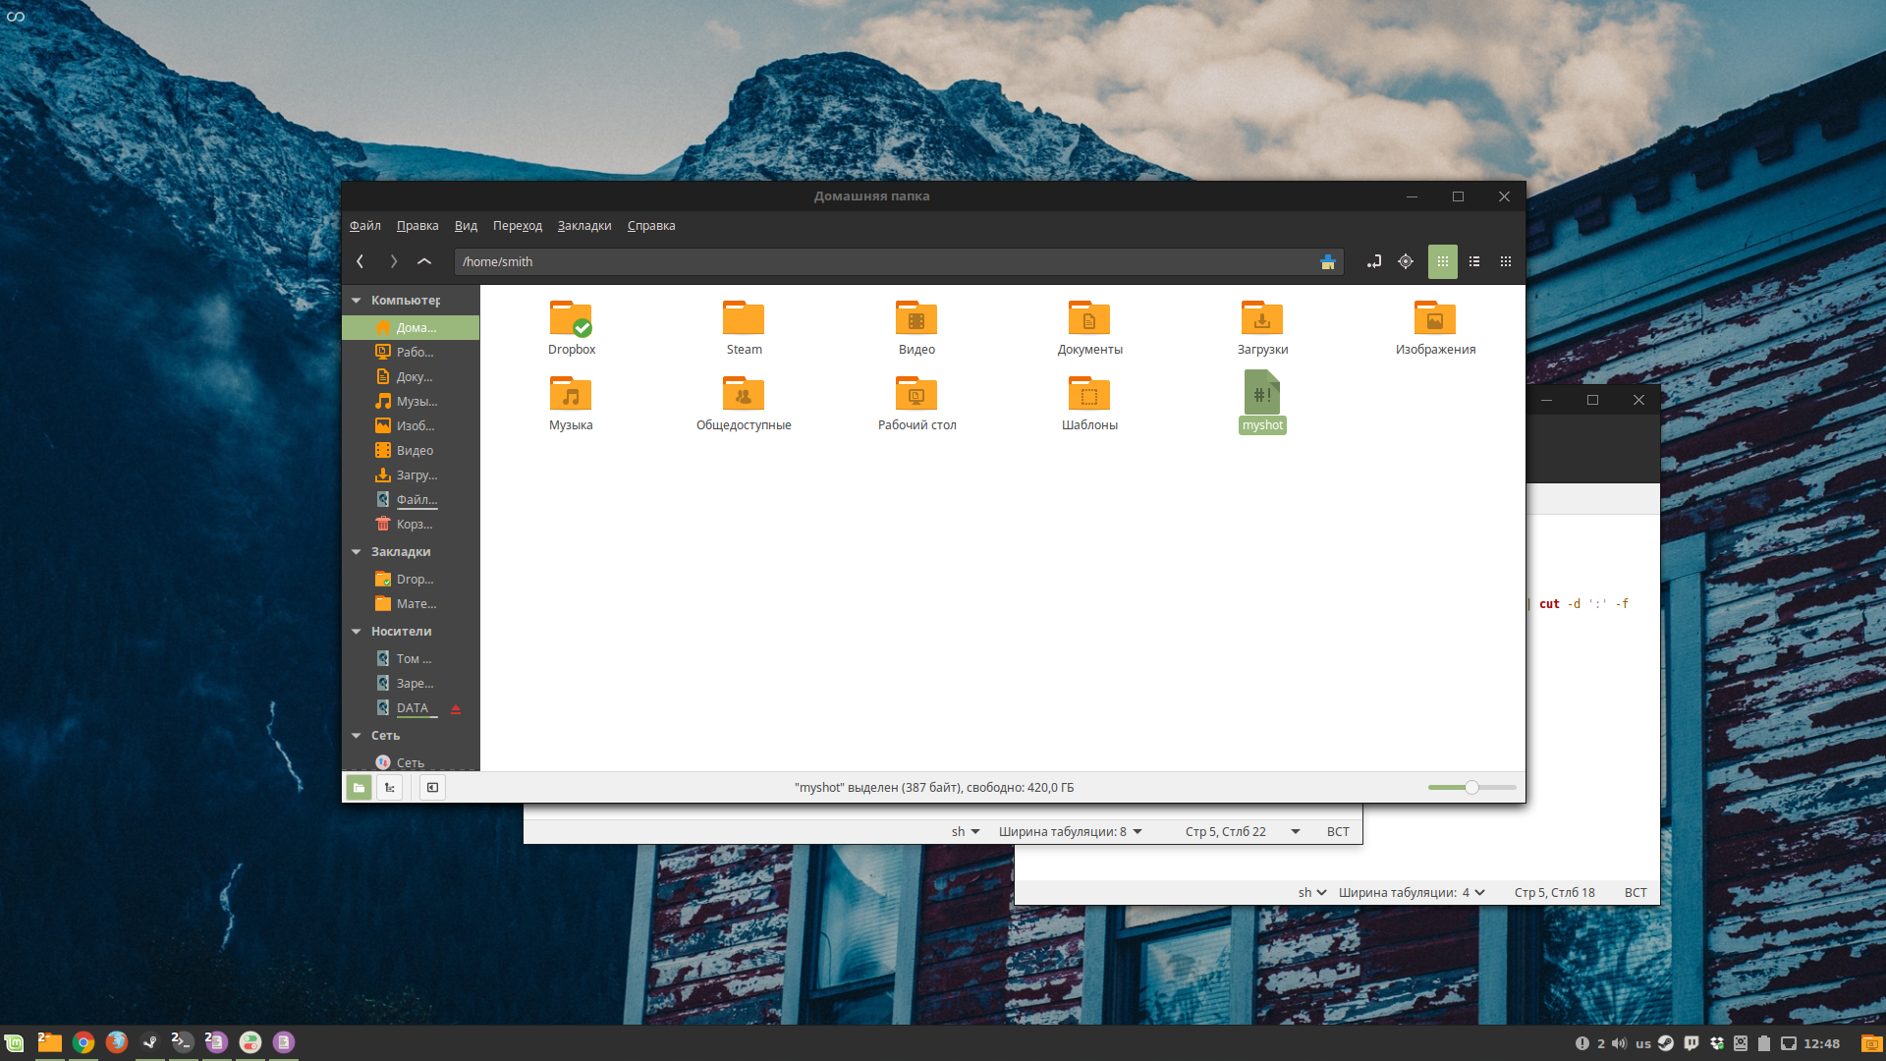Go back with the left arrow button
The height and width of the screenshot is (1061, 1886).
pos(361,261)
